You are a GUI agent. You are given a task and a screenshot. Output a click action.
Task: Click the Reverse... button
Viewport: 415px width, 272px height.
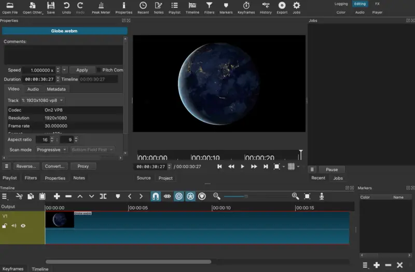(x=26, y=166)
